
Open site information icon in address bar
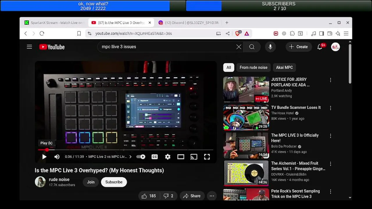pyautogui.click(x=90, y=33)
